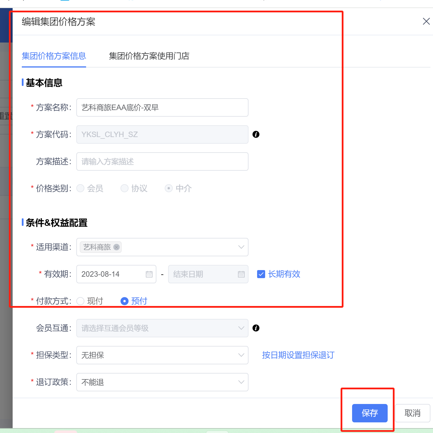433x433 pixels.
Task: Open the 担保类型 dropdown showing 无担保
Action: click(x=162, y=355)
